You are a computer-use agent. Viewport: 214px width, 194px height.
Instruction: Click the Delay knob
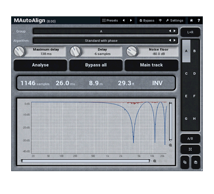[x=75, y=51]
